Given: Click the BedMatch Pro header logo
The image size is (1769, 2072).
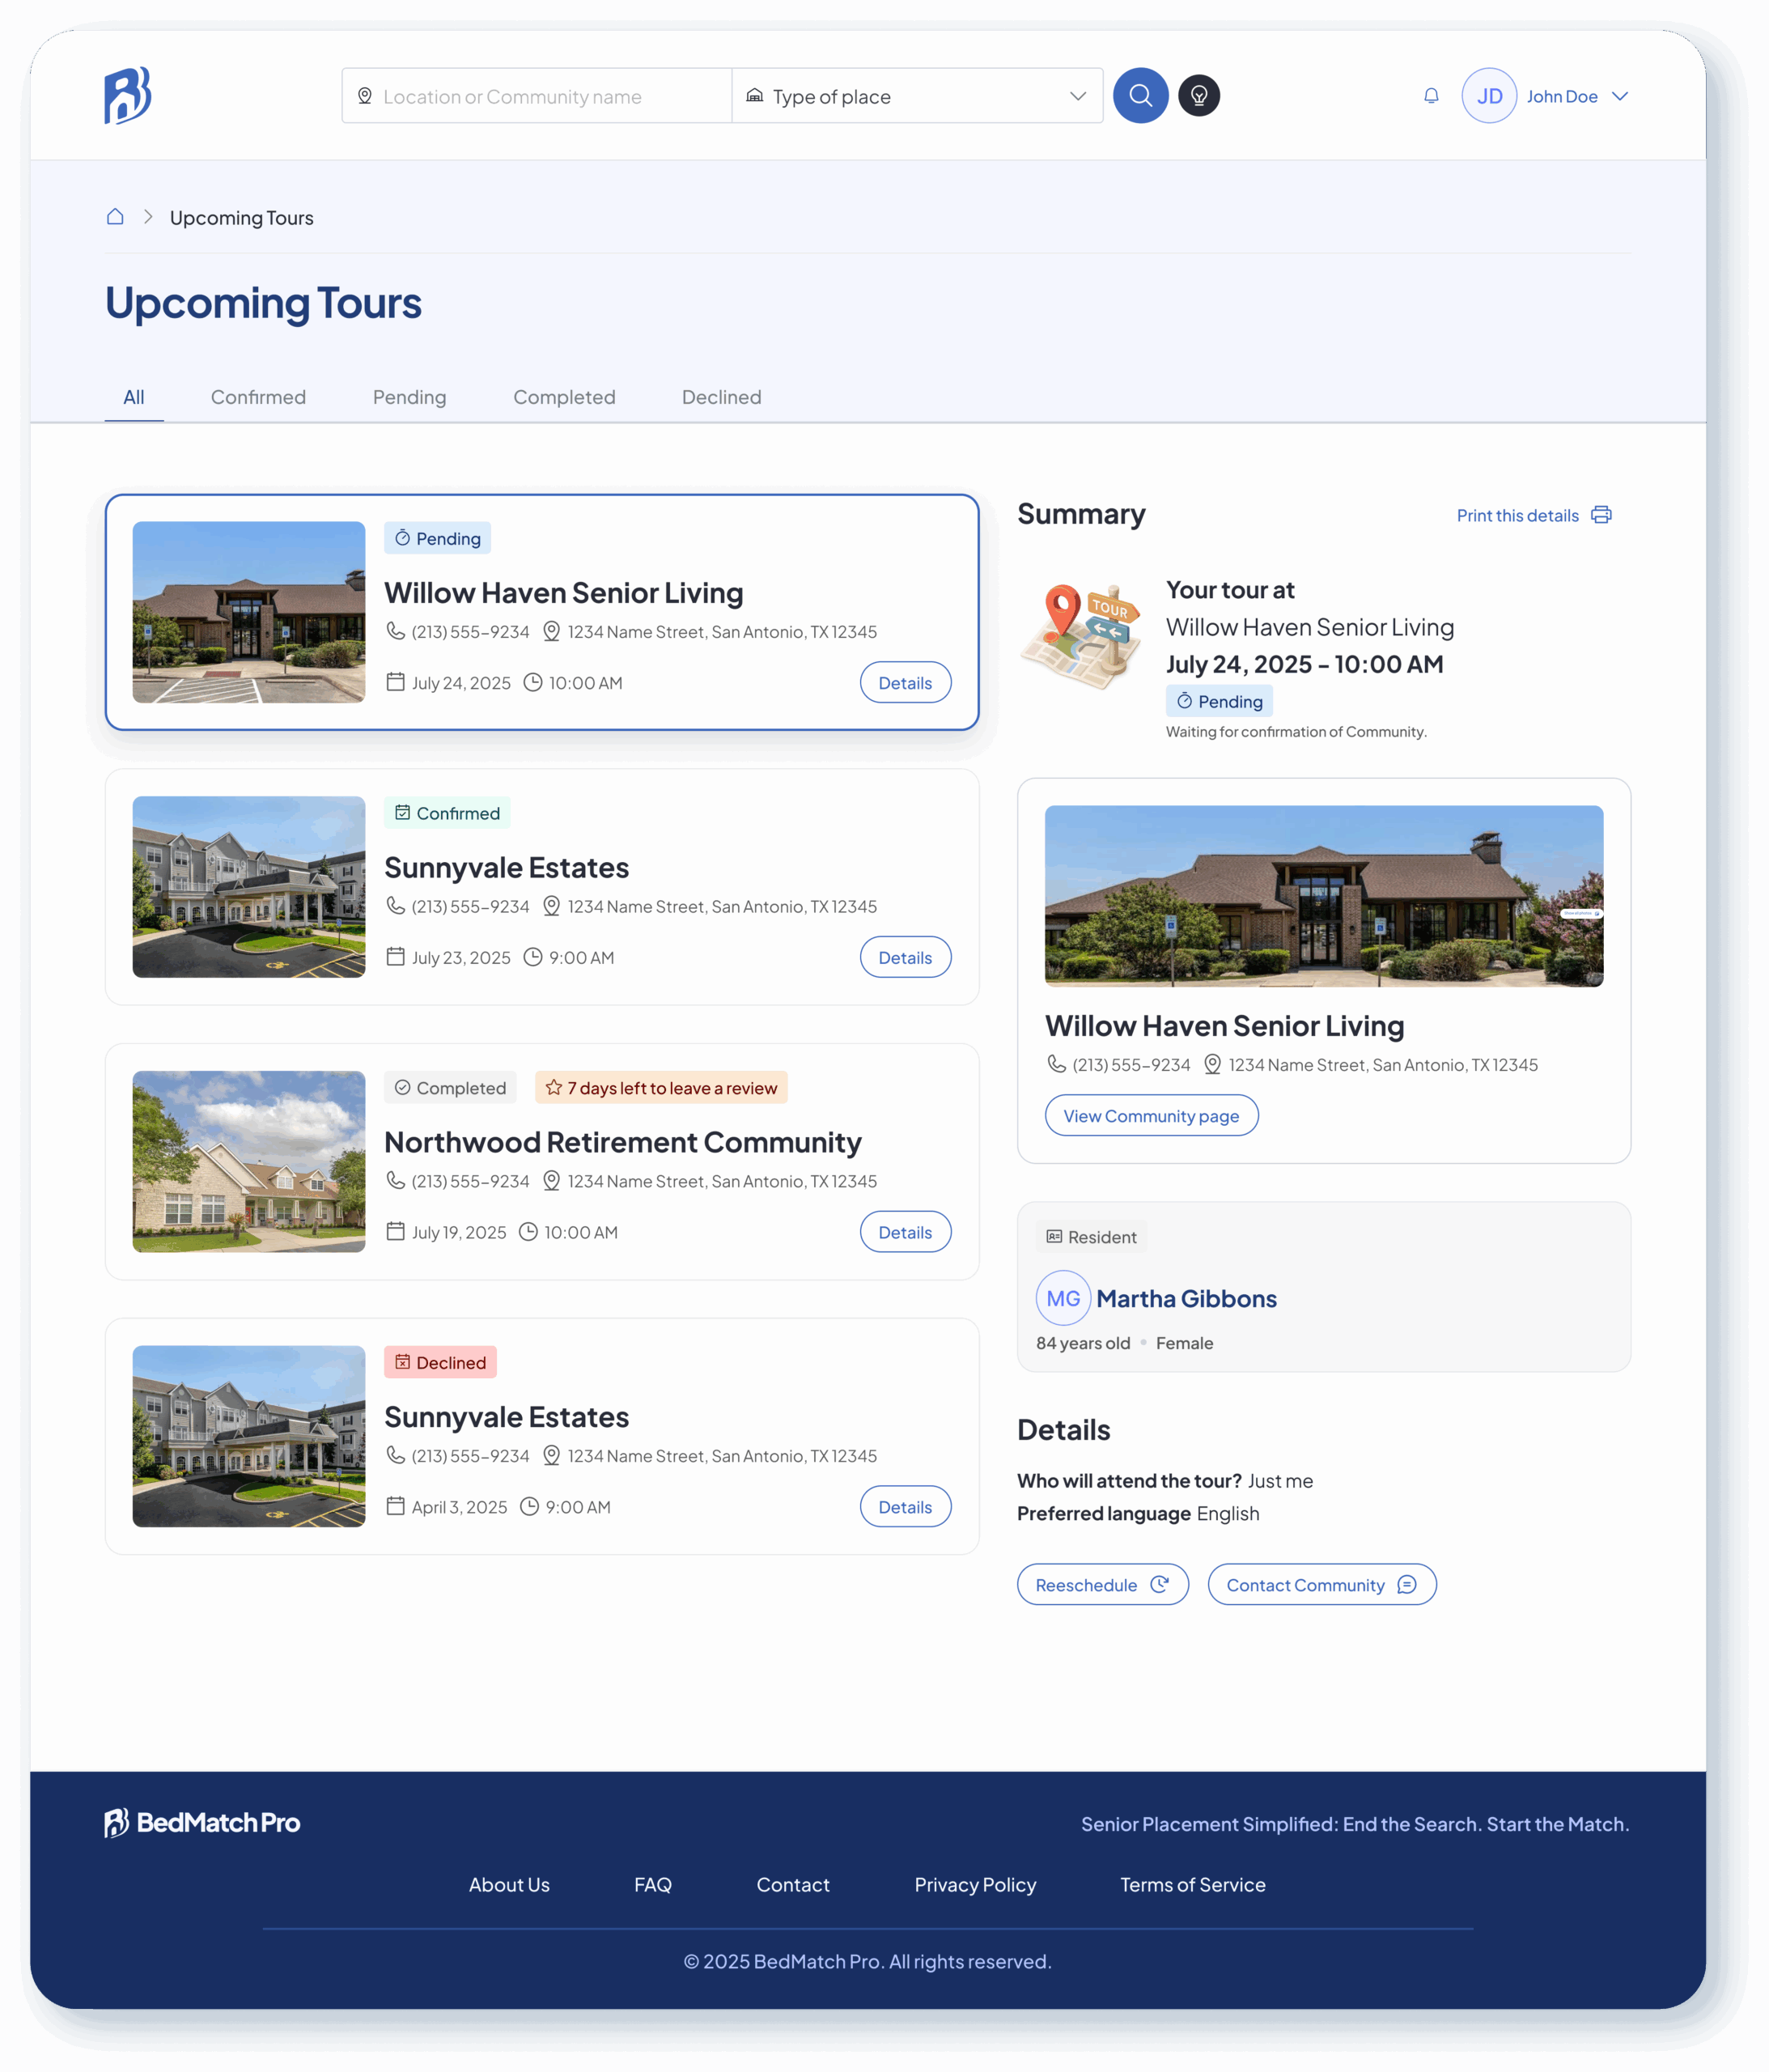Looking at the screenshot, I should pos(128,96).
